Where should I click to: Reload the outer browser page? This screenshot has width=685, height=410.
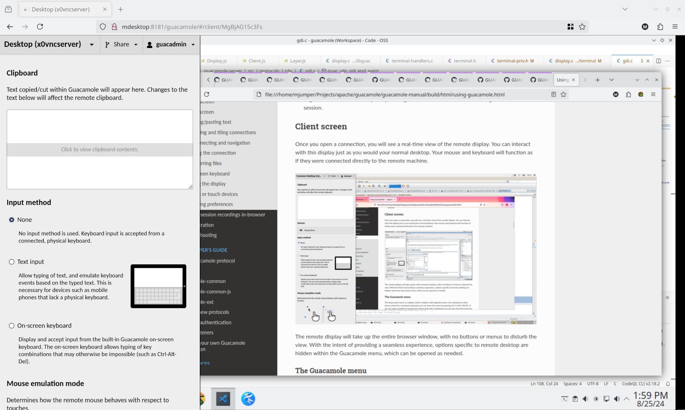40,27
